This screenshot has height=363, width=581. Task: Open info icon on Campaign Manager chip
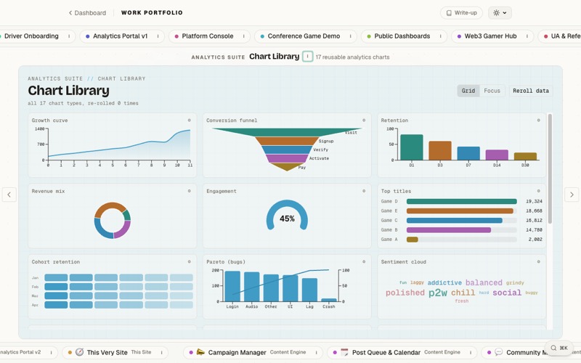pos(316,353)
